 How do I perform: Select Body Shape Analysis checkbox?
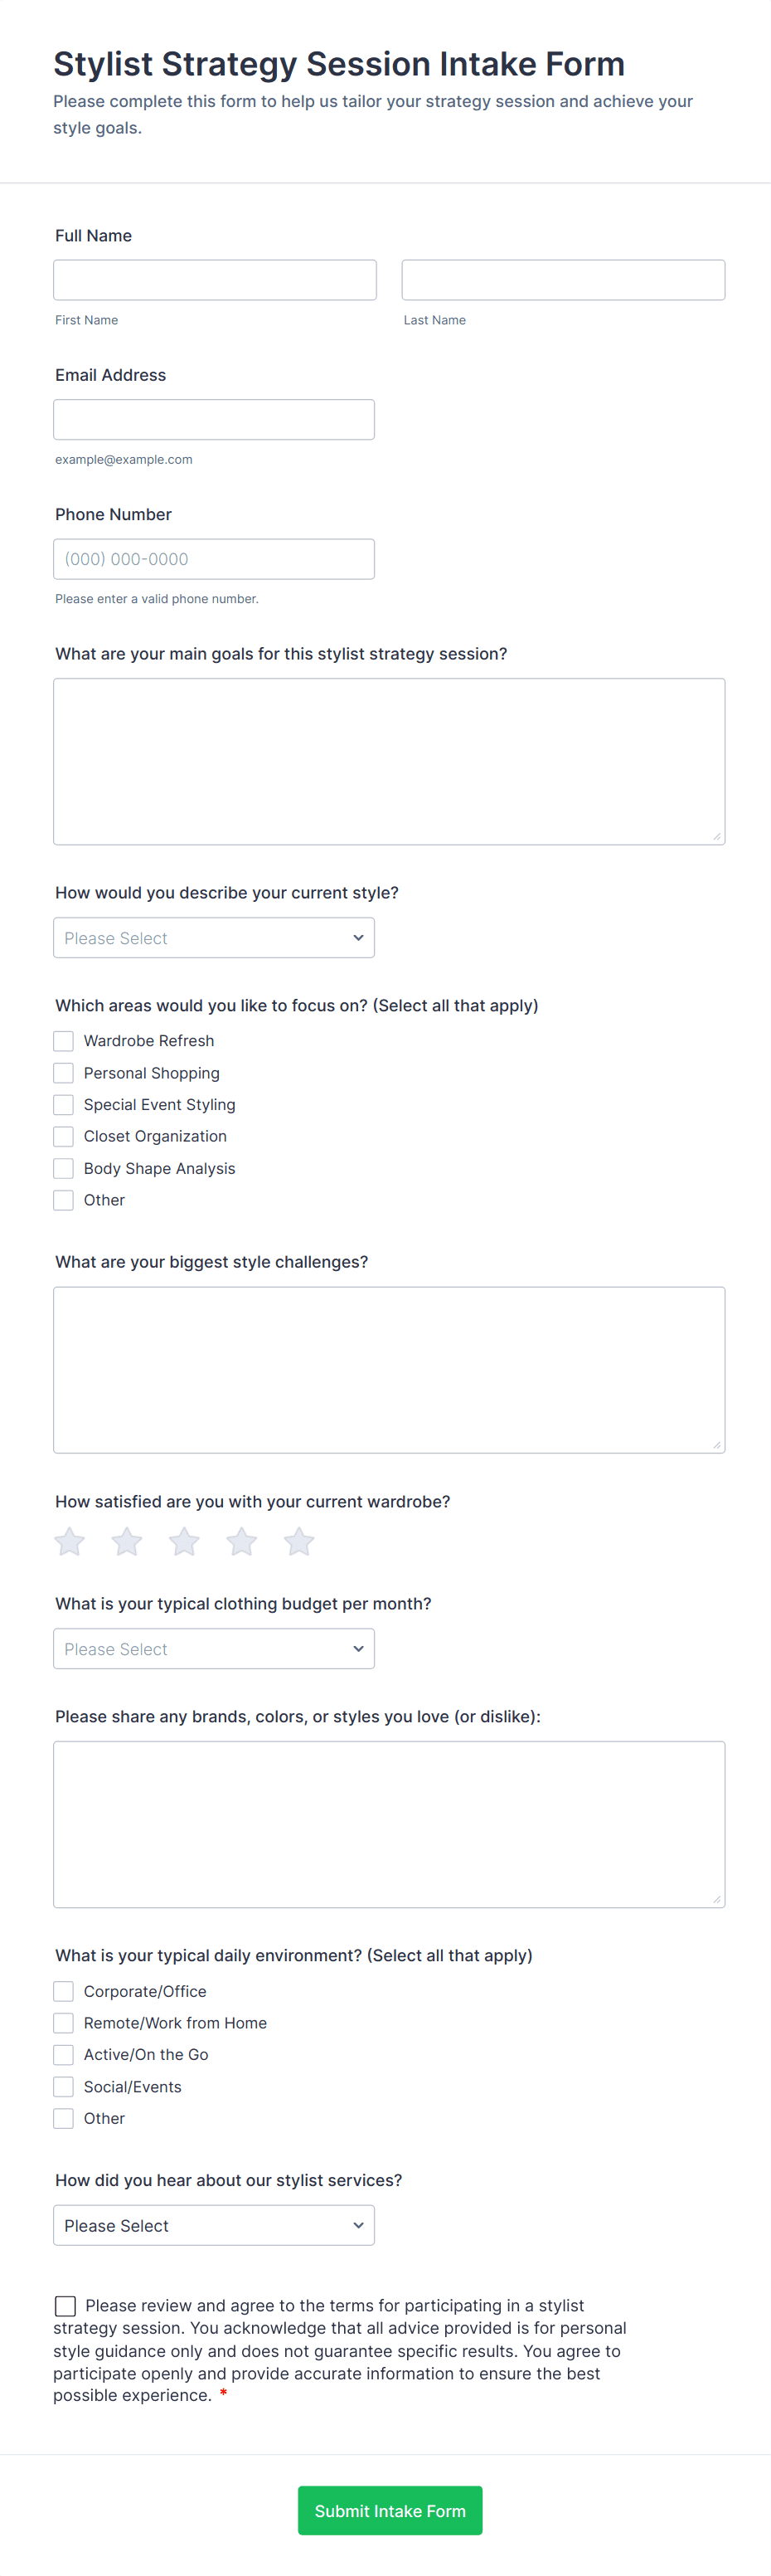(64, 1168)
